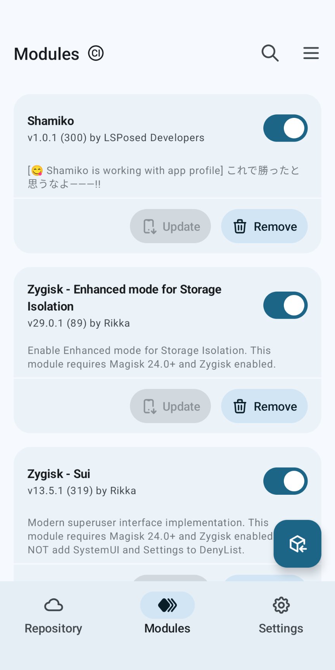Viewport: 335px width, 670px height.
Task: Remove the Storage Isolation module
Action: [x=264, y=406]
